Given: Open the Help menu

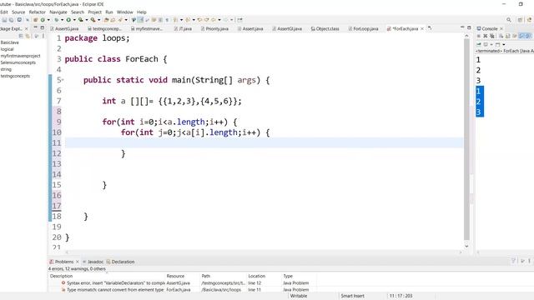Looking at the screenshot, I should tap(141, 12).
